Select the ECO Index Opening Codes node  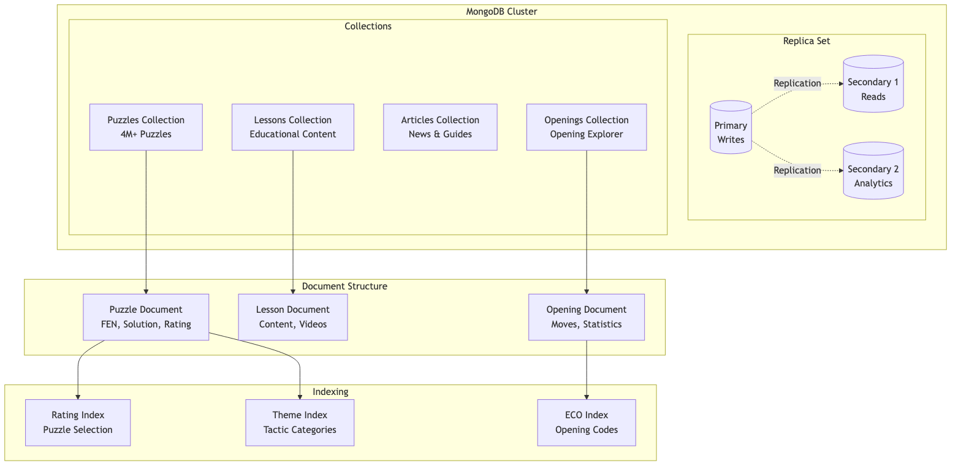pyautogui.click(x=587, y=423)
